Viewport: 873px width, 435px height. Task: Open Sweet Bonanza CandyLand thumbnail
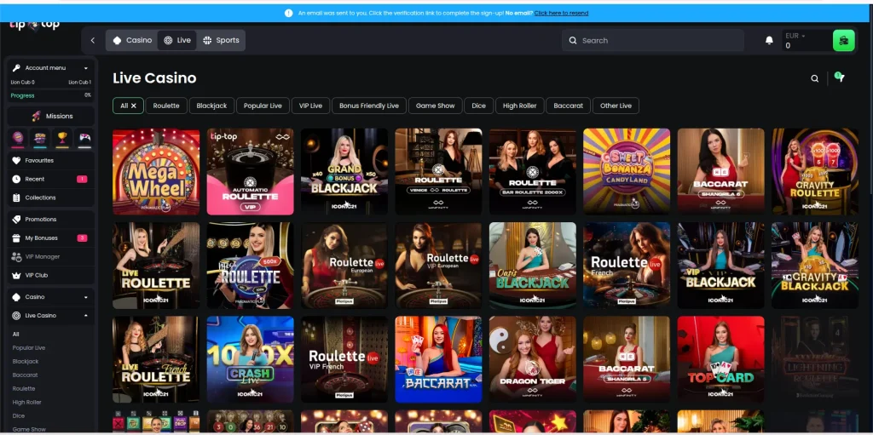tap(627, 171)
